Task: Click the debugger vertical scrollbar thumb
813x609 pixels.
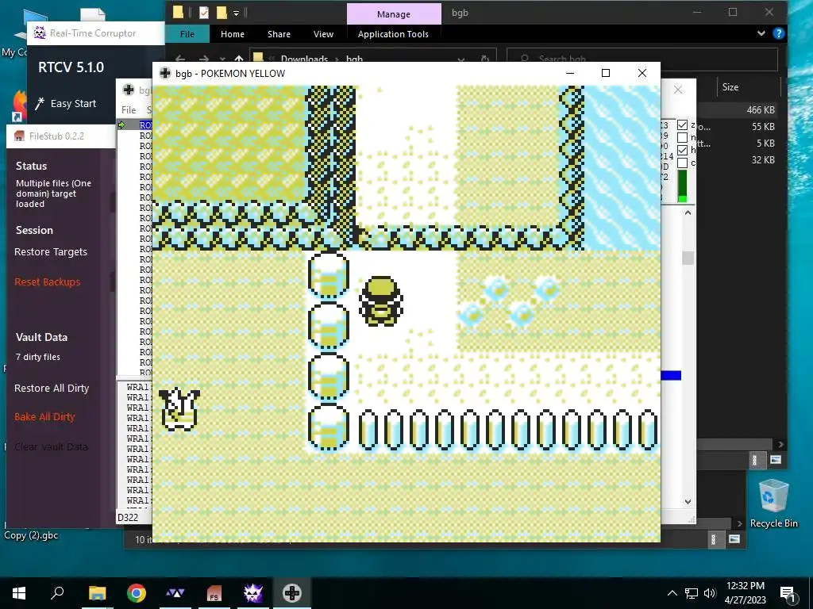Action: (688, 258)
